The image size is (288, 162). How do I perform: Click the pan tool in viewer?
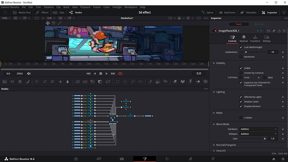(x=48, y=23)
